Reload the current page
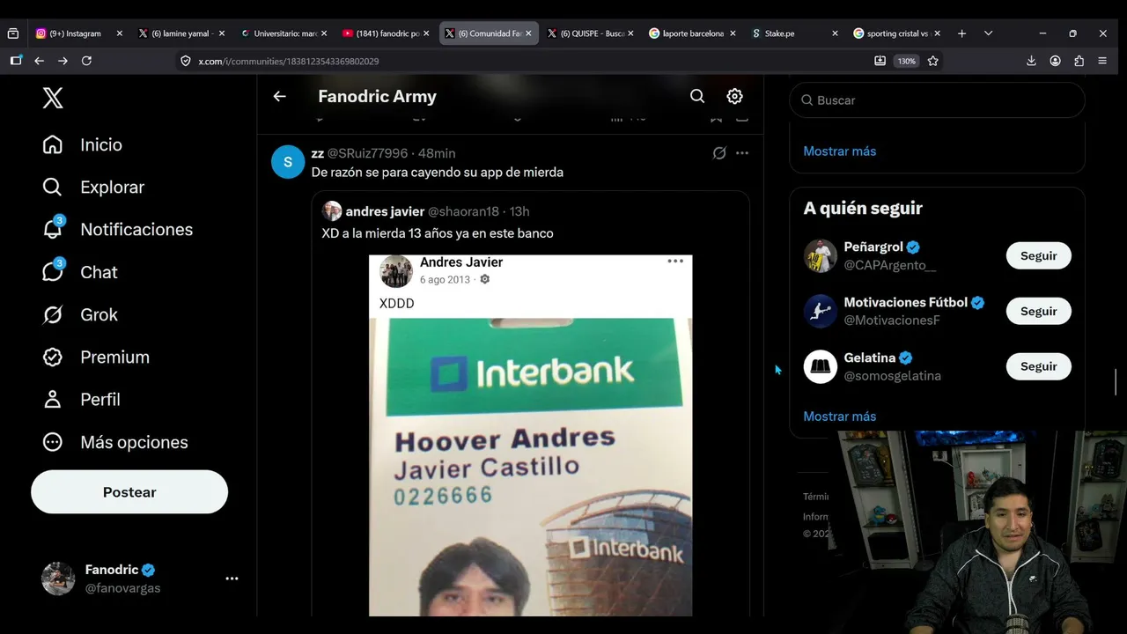The image size is (1127, 634). (x=86, y=61)
